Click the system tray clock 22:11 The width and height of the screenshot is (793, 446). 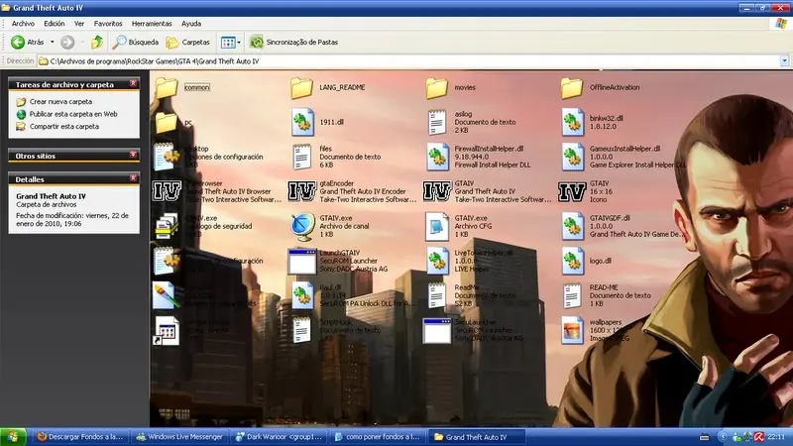(x=776, y=437)
